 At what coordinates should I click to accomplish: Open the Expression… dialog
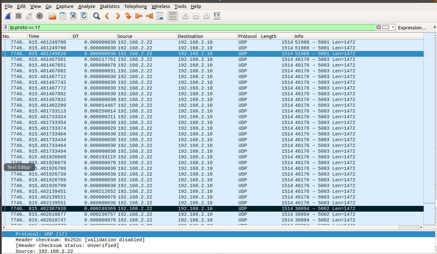pyautogui.click(x=412, y=28)
